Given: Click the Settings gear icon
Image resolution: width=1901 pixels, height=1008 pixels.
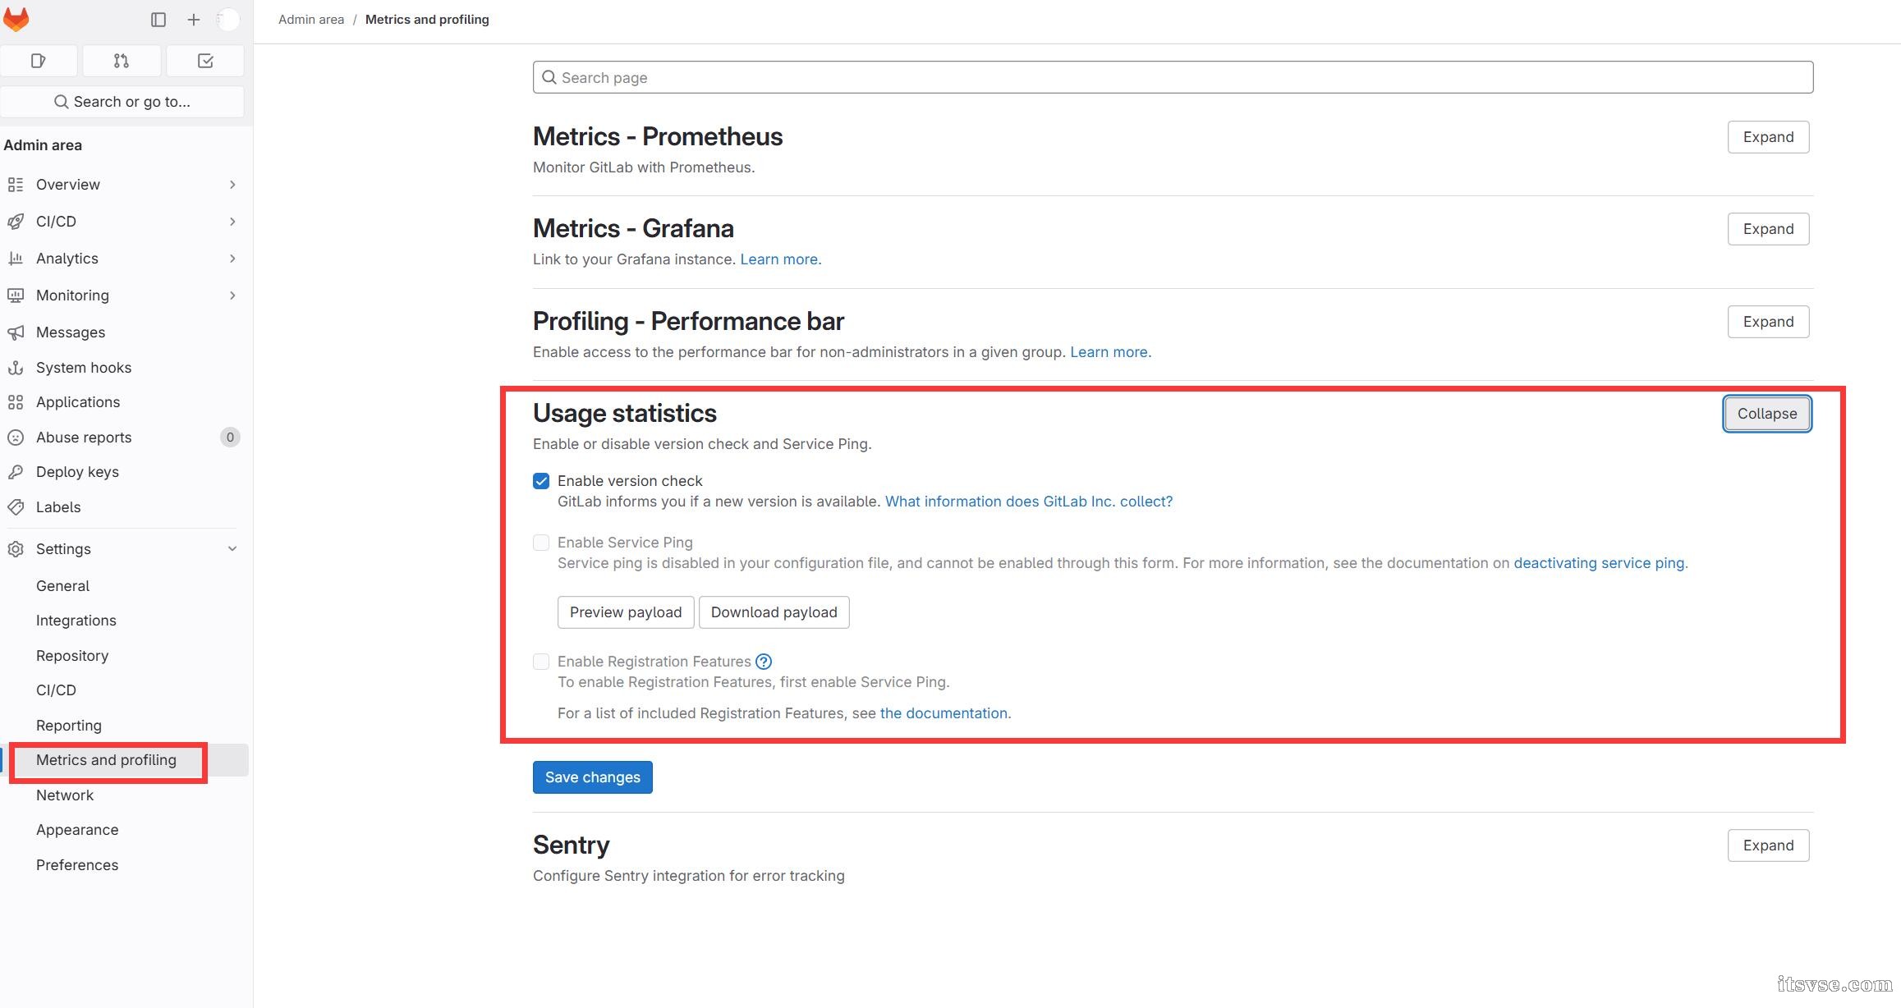Looking at the screenshot, I should point(16,549).
